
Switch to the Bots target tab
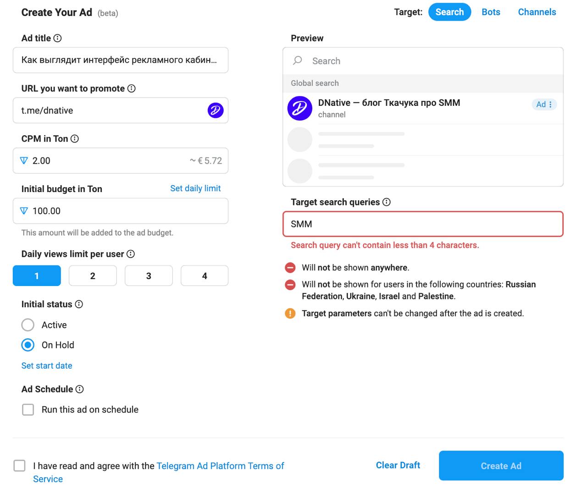pos(491,12)
